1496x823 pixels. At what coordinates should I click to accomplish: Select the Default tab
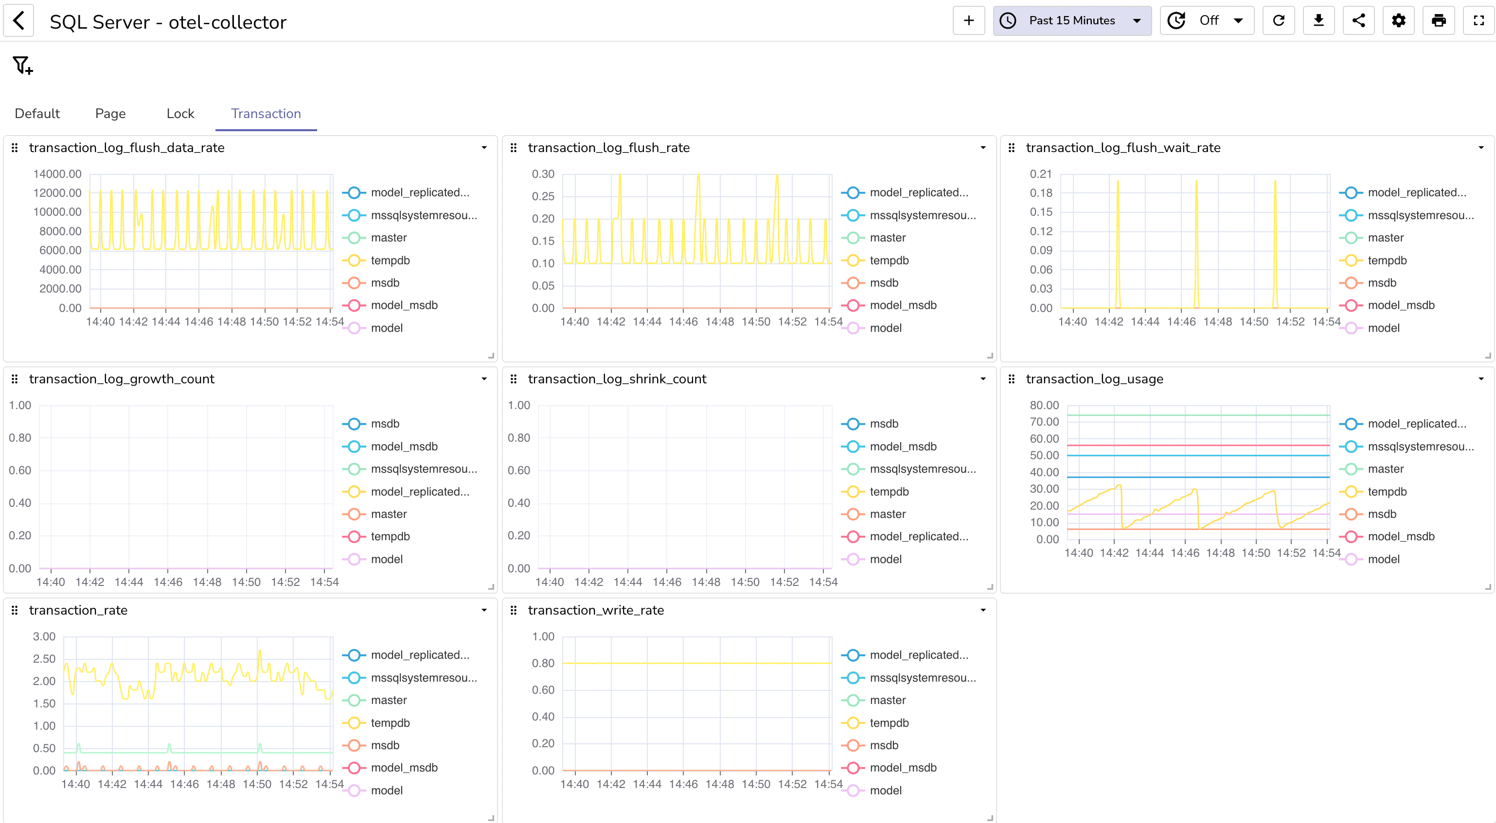[x=37, y=114]
